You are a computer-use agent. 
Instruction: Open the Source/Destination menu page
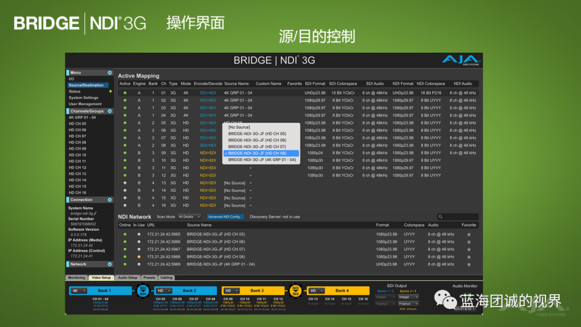click(x=88, y=85)
